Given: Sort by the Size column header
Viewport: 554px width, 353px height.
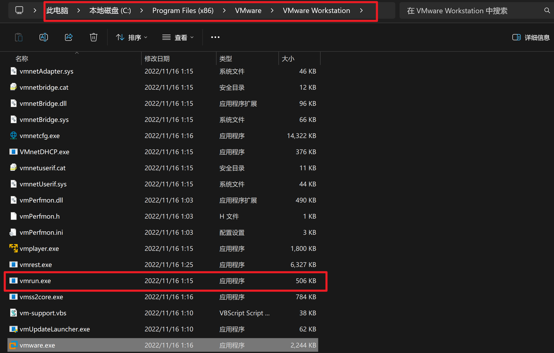Looking at the screenshot, I should coord(288,58).
